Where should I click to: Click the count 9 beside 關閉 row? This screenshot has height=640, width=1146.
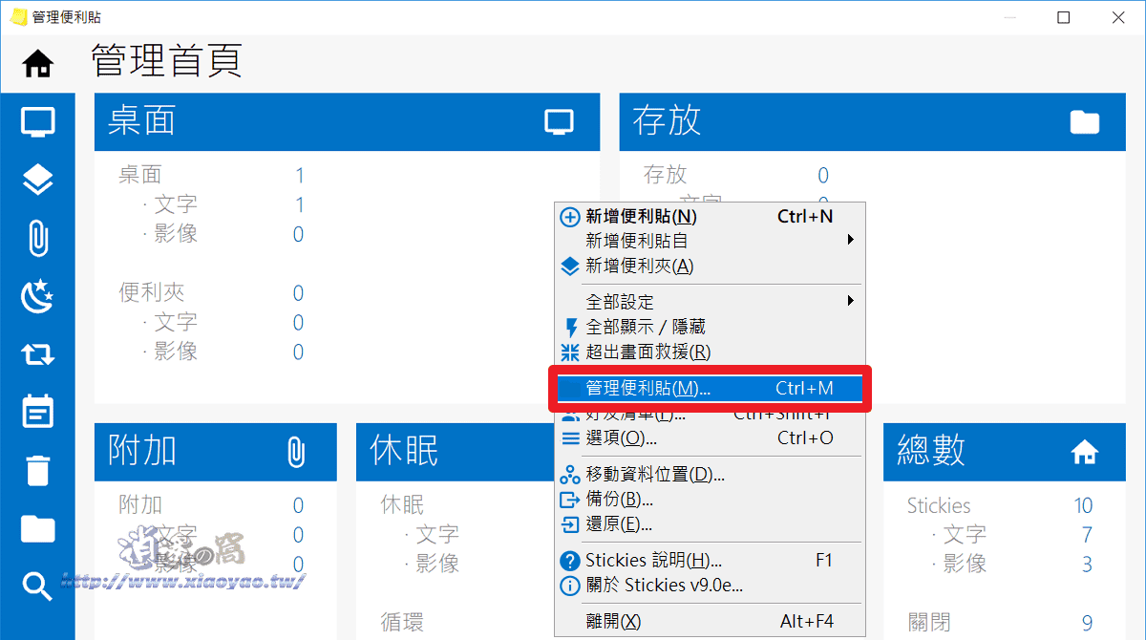pos(1087,624)
